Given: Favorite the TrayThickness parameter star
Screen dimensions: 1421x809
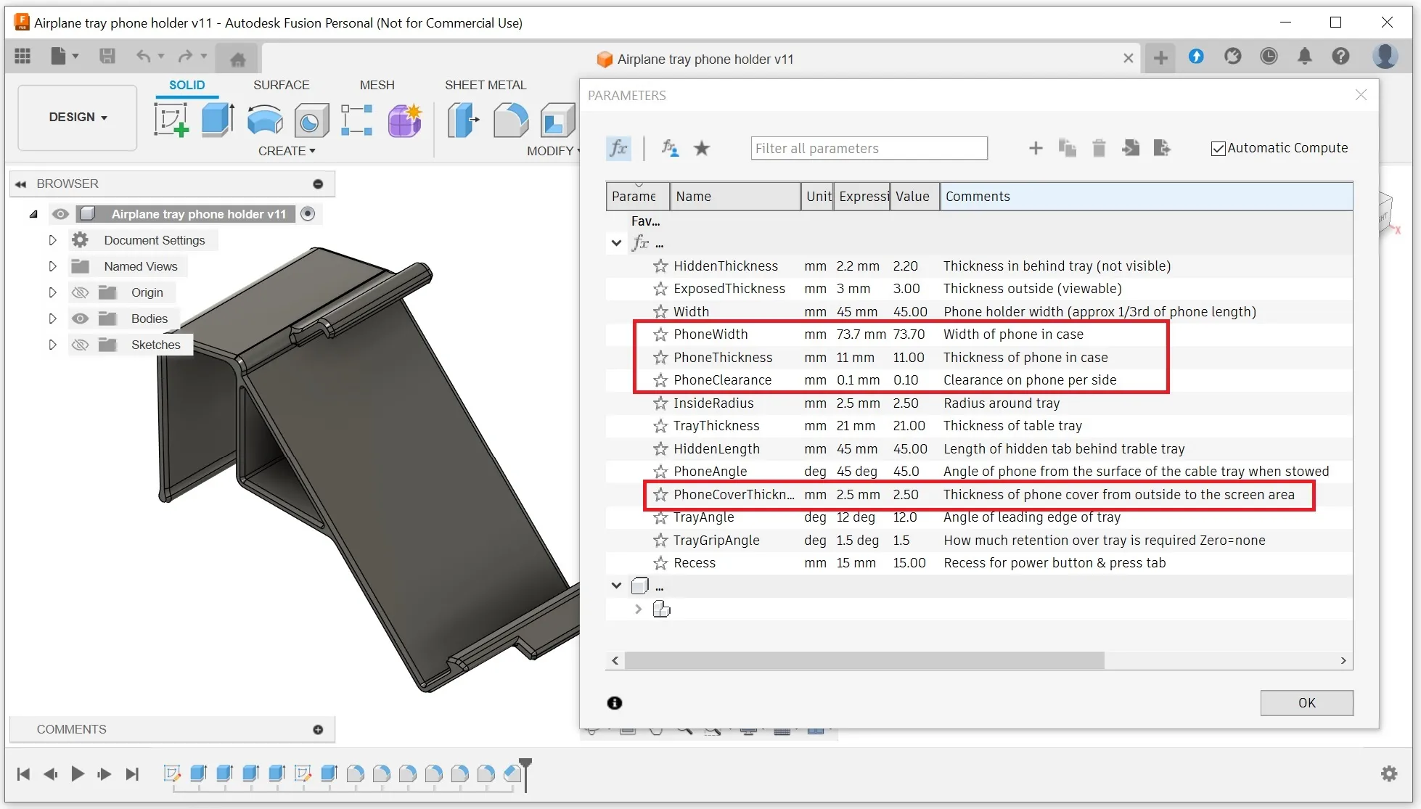Looking at the screenshot, I should coord(660,426).
